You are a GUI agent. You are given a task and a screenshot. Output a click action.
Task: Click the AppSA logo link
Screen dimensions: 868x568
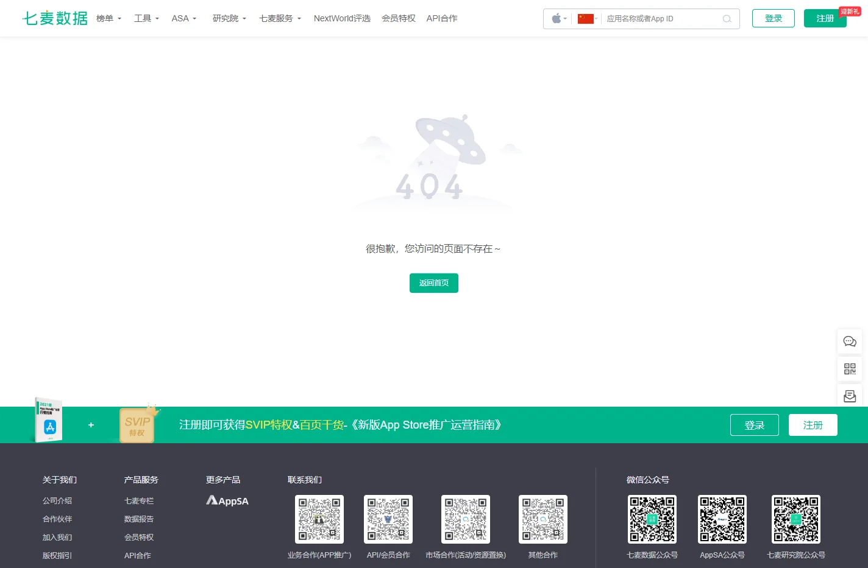pos(227,500)
